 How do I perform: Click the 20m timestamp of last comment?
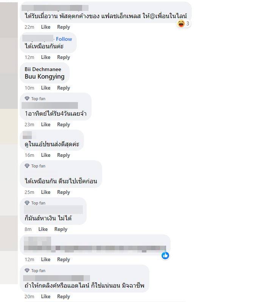click(29, 297)
